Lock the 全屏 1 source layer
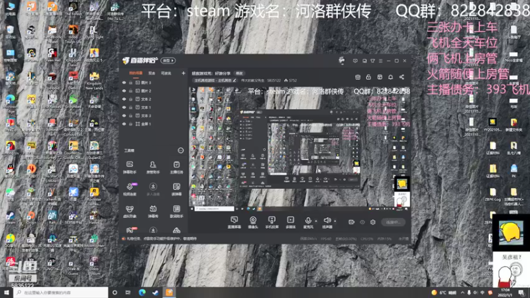Viewport: 530px width, 298px height. pos(131,124)
